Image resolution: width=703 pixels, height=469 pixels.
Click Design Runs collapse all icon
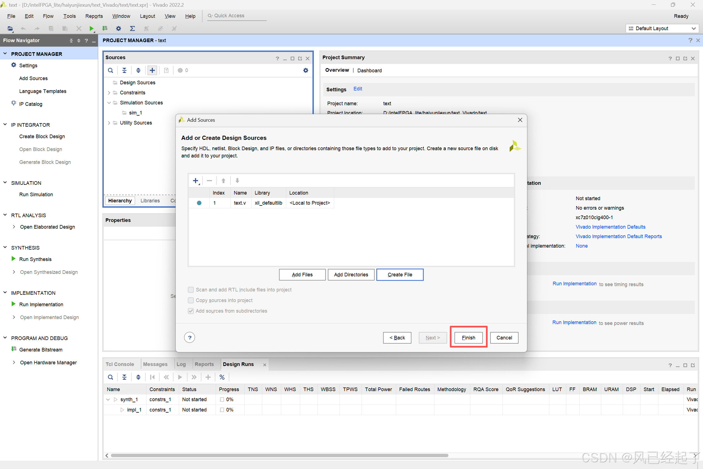124,377
